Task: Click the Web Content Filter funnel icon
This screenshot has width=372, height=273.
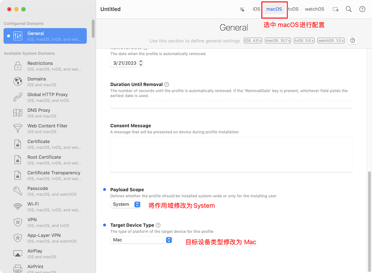Action: point(18,128)
